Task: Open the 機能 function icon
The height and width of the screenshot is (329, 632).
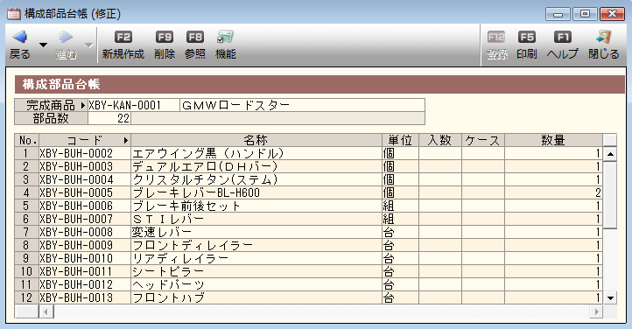Action: point(225,38)
